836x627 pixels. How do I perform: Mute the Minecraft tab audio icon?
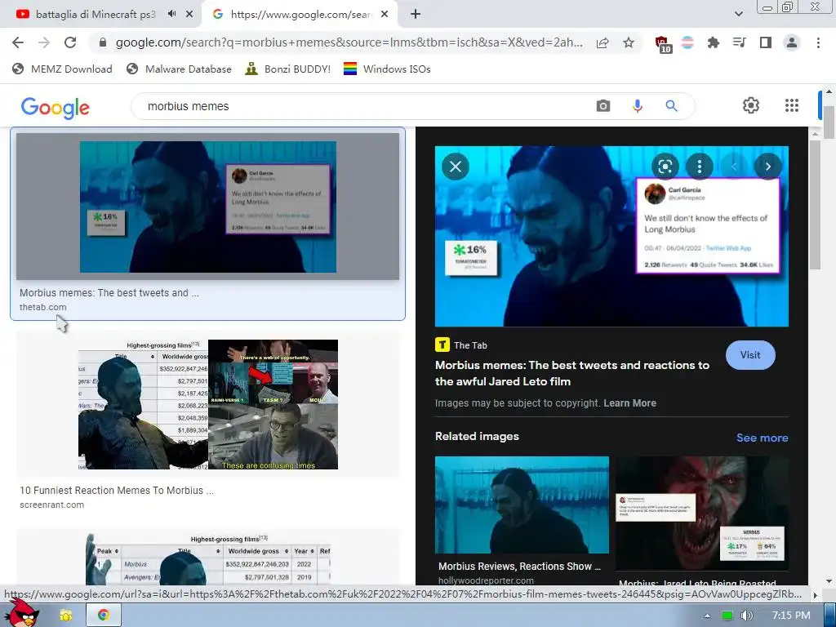[x=171, y=14]
